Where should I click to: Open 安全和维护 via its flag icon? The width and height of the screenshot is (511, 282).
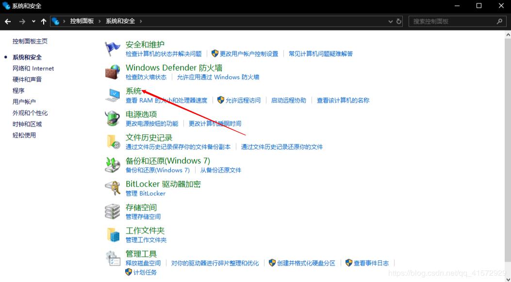(x=112, y=47)
